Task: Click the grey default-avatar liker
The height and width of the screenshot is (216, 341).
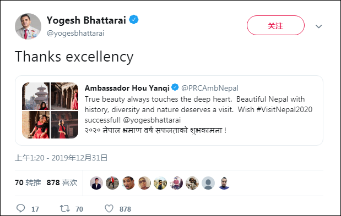Action: [208, 183]
